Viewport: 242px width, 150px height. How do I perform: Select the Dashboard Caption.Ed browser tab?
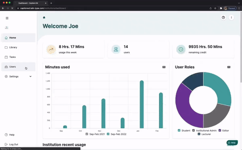coord(31,3)
